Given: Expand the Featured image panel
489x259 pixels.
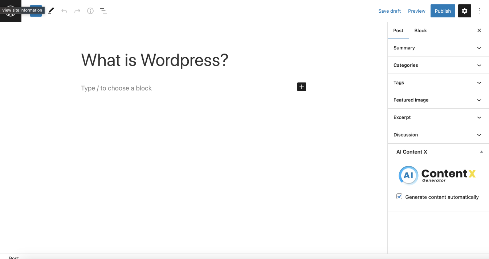Looking at the screenshot, I should coord(438,100).
